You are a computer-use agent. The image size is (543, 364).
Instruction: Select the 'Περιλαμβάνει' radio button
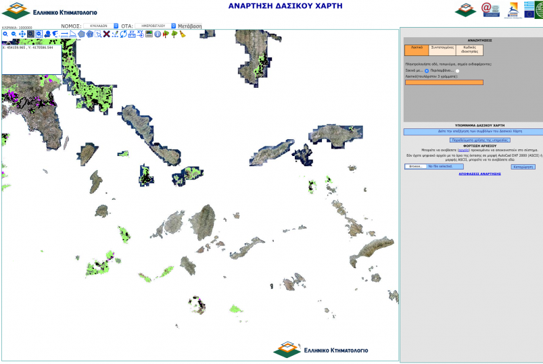click(x=457, y=71)
